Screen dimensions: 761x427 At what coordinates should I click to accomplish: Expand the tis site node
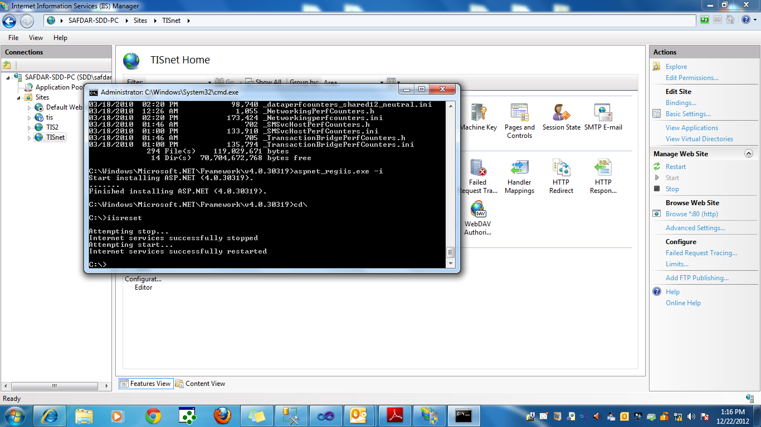coord(30,117)
